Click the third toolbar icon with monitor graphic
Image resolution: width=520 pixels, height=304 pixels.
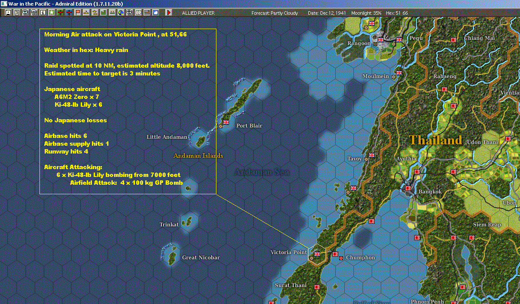[x=26, y=13]
